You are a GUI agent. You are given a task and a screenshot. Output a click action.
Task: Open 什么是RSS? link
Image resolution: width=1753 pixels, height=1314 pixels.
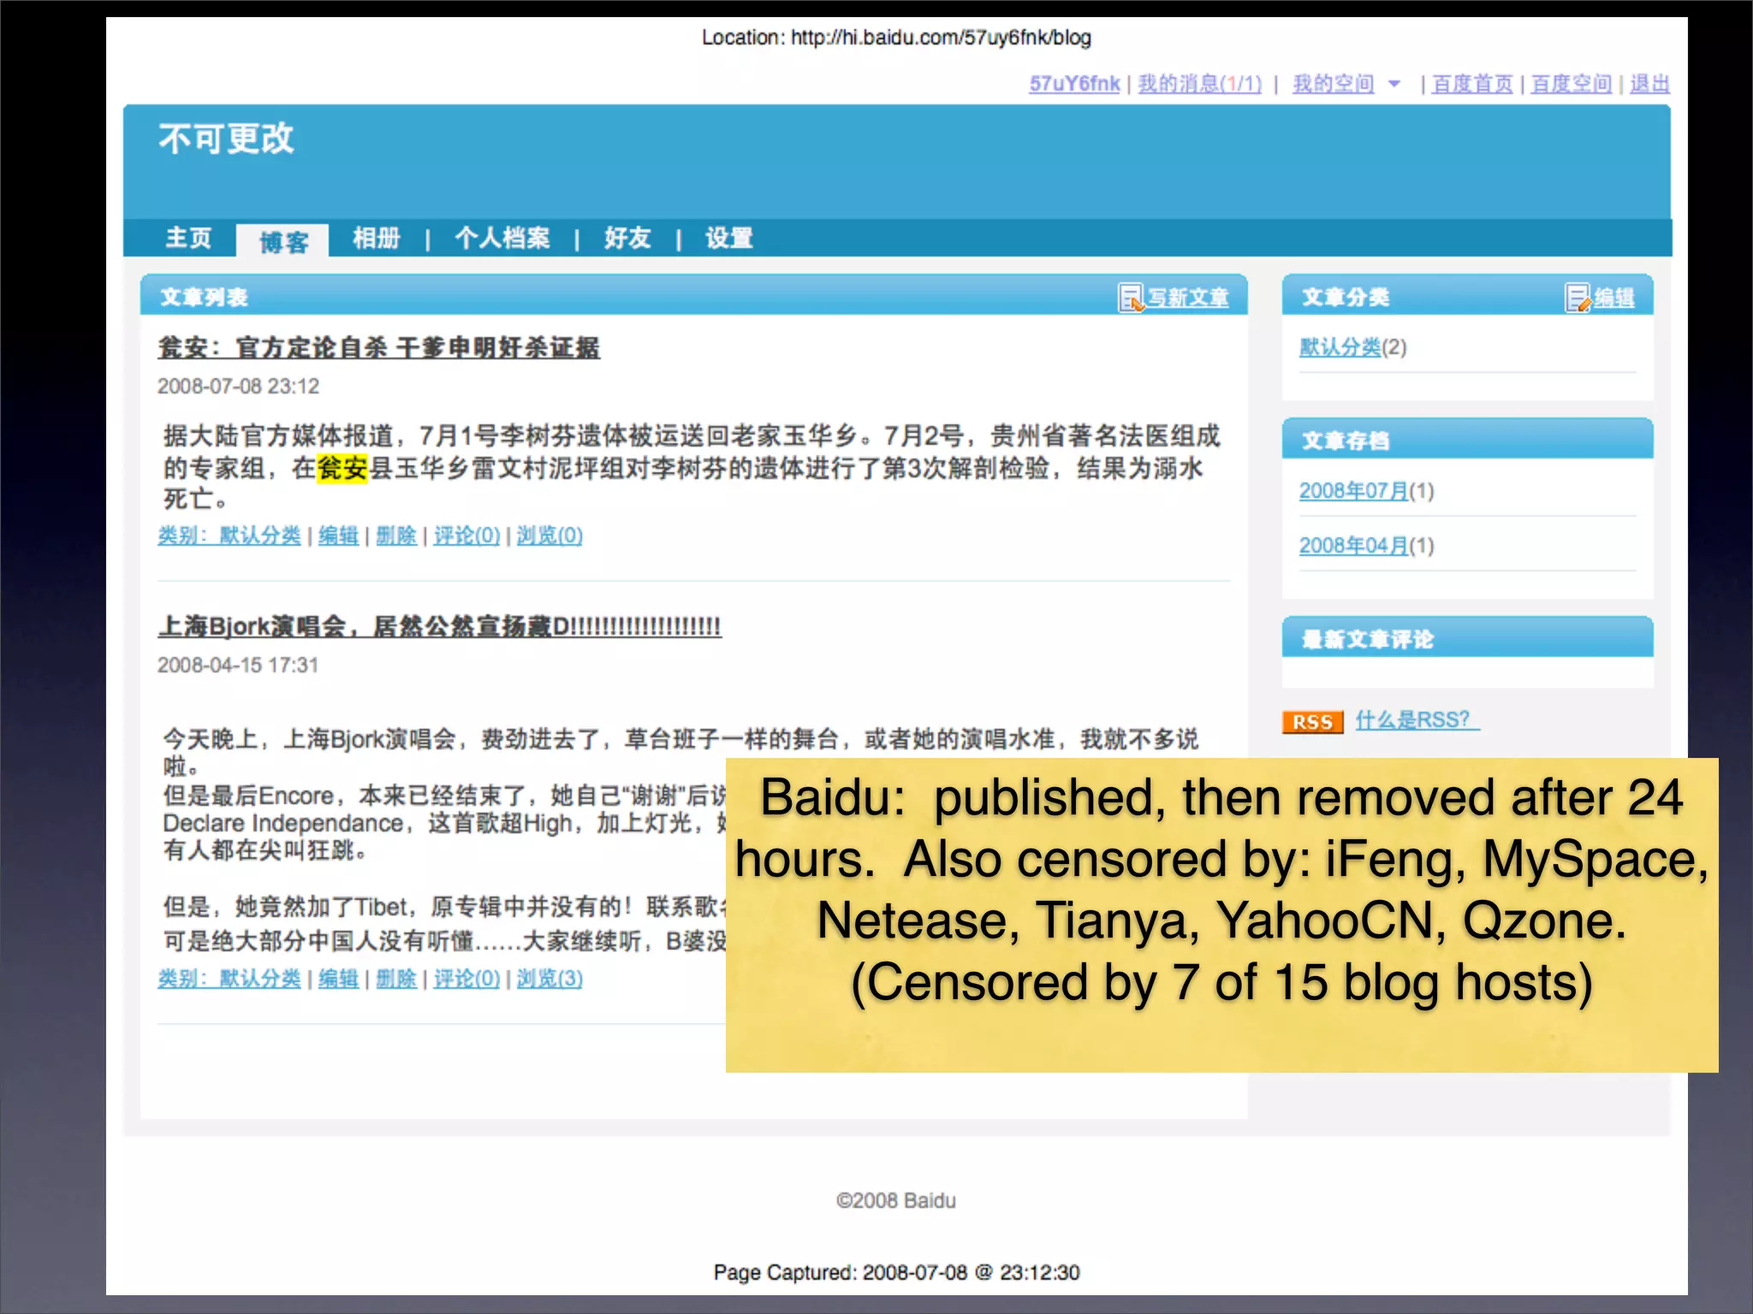coord(1417,720)
